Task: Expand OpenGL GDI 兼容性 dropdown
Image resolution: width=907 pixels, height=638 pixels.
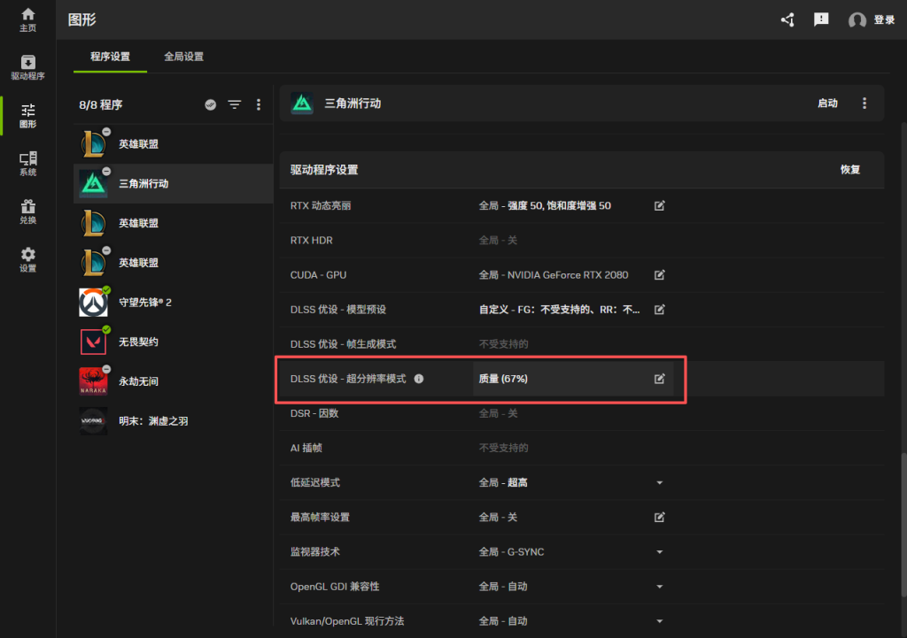Action: [659, 587]
